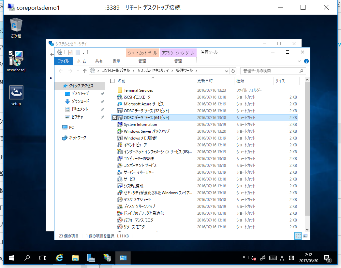Click the コンピューターの管理 icon
Viewport: 341px width, 268px height.
pos(120,158)
